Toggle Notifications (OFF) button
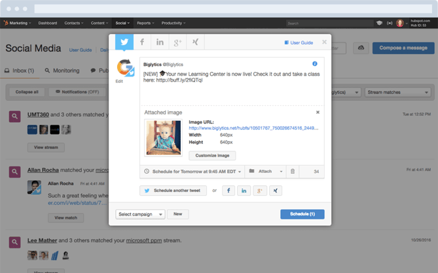The image size is (438, 273). pos(77,92)
